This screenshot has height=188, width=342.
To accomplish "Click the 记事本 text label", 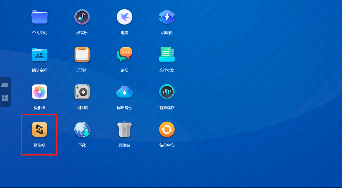I will [82, 70].
